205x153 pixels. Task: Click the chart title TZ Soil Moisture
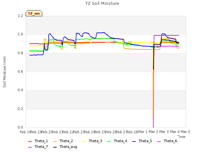[x=102, y=4]
